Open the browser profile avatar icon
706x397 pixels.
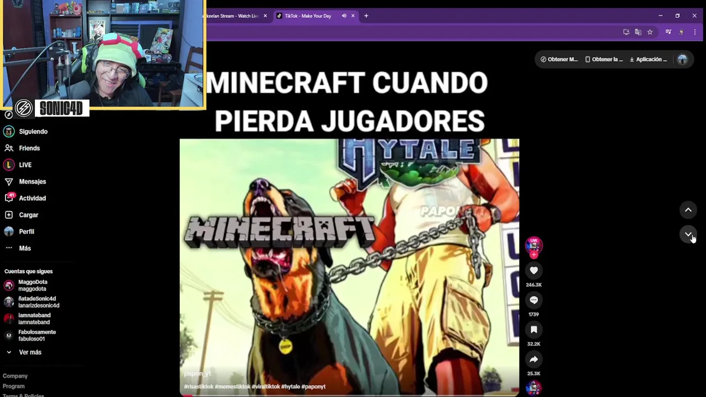(x=681, y=32)
